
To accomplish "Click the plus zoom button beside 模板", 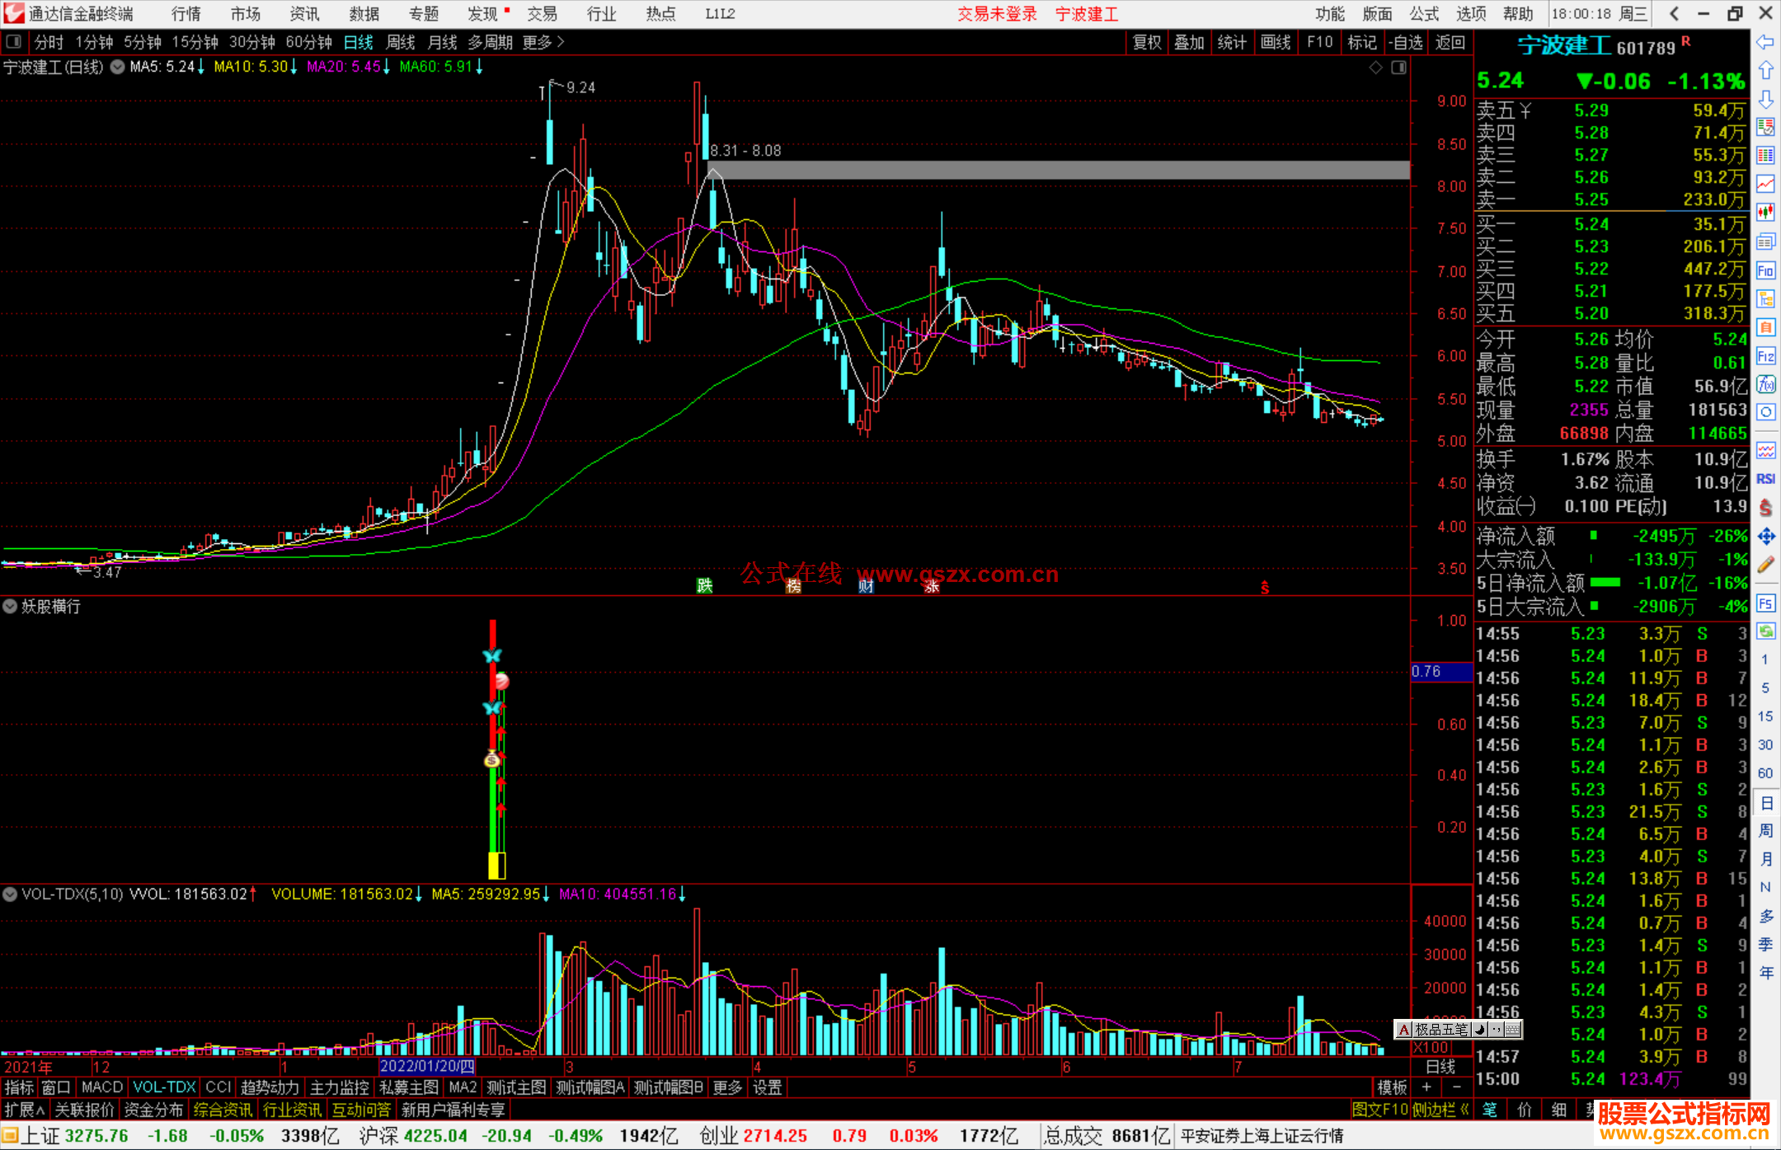I will (x=1426, y=1087).
